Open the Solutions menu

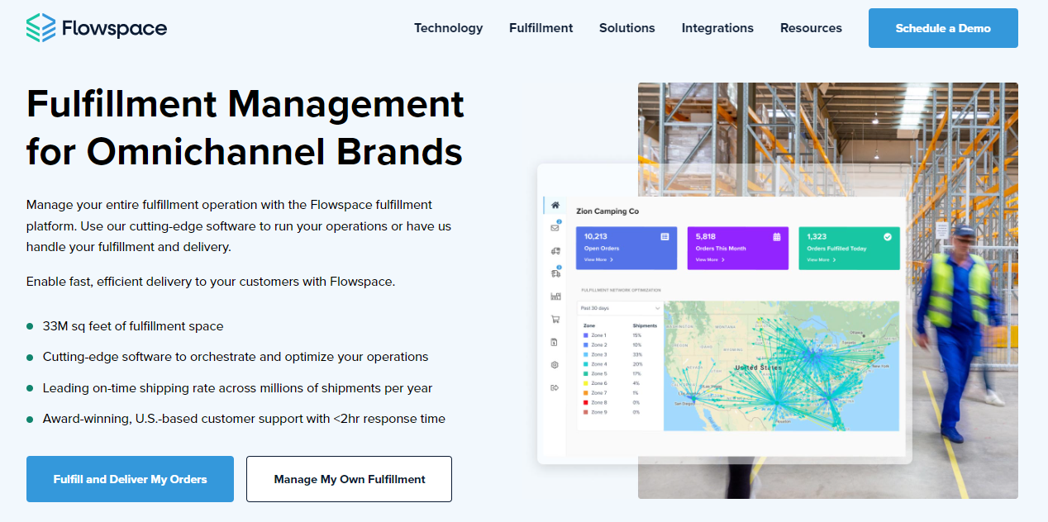pos(627,28)
